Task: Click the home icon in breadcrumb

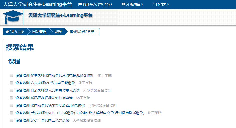Action: [x=7, y=32]
